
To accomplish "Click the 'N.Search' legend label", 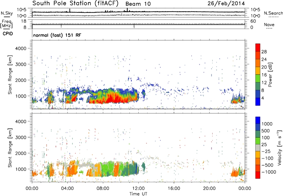I will coord(273,13).
